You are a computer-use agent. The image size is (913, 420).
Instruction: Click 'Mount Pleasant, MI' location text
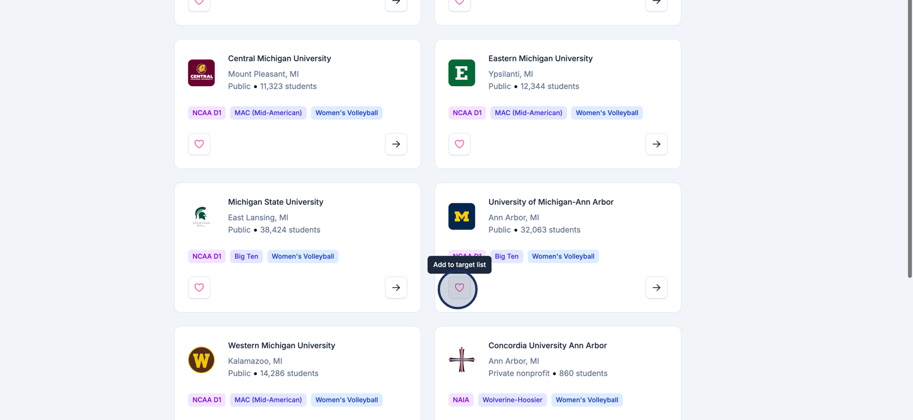pos(264,74)
